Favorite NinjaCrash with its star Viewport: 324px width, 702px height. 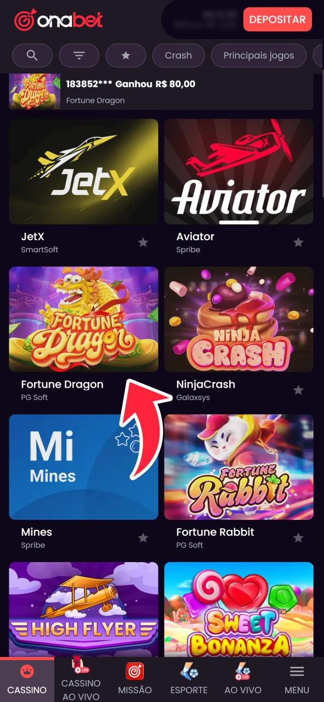[x=298, y=390]
